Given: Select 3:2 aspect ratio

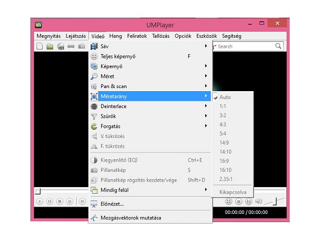Looking at the screenshot, I should pyautogui.click(x=233, y=115).
